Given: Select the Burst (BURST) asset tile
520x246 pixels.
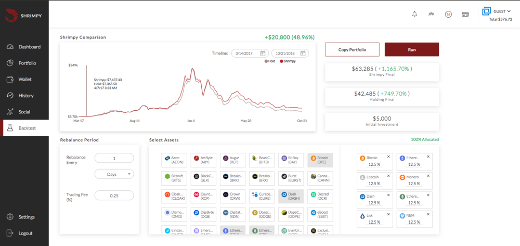Looking at the screenshot, I should [x=291, y=178].
